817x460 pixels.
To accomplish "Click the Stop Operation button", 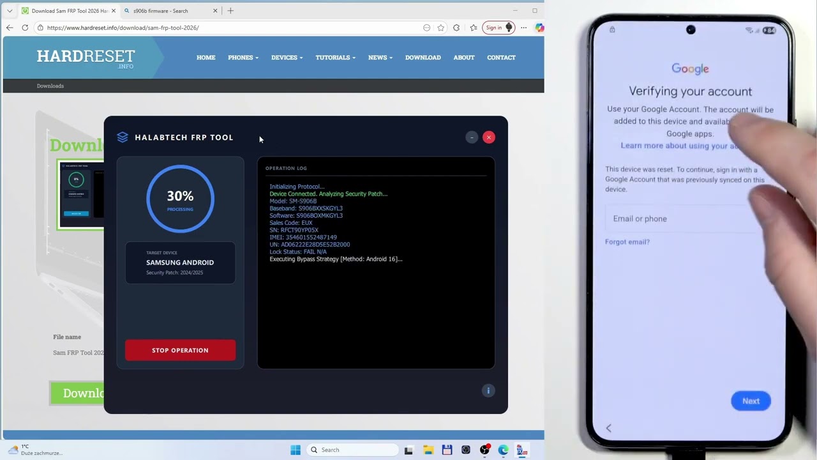I will (x=180, y=350).
